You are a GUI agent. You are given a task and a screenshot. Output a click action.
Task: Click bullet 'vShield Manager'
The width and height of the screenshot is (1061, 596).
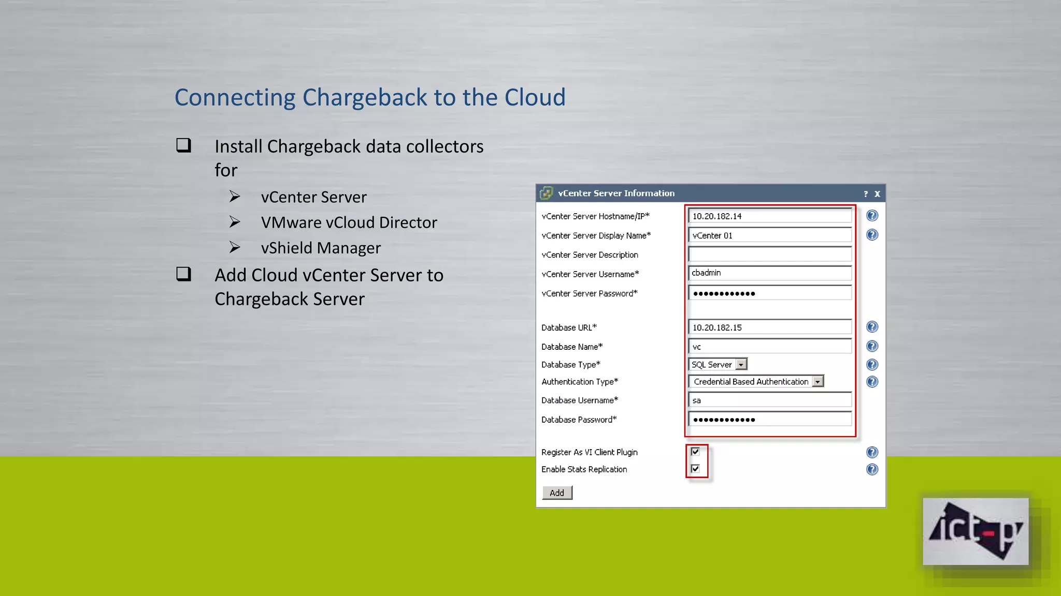(x=321, y=248)
